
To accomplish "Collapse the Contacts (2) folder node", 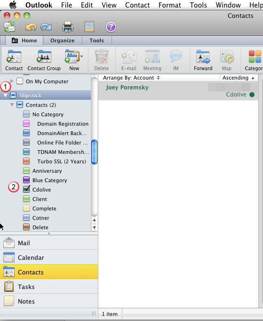I will click(12, 105).
